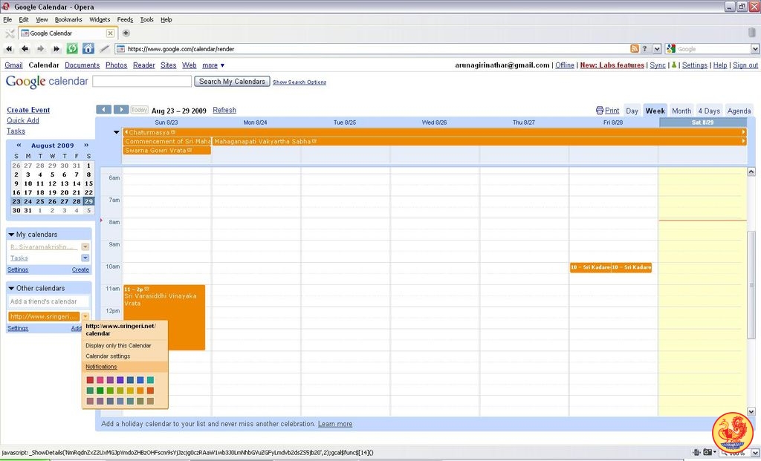Collapse the My calendars section
761x461 pixels.
coord(11,234)
